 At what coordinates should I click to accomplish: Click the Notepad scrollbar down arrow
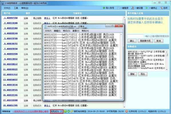point(121,98)
